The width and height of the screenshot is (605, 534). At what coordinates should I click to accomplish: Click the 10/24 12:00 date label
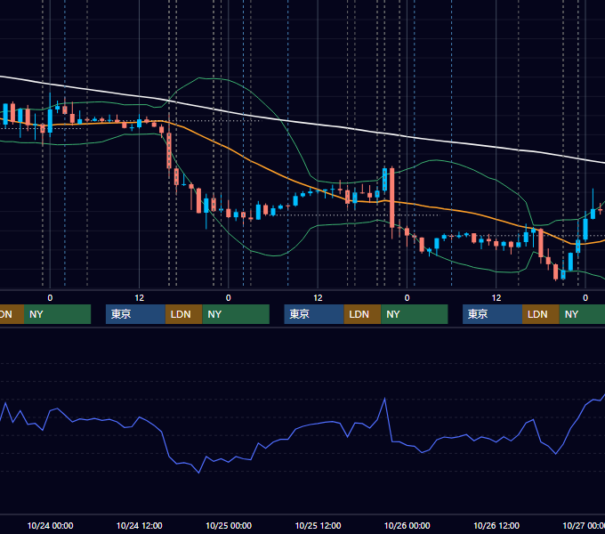point(140,525)
